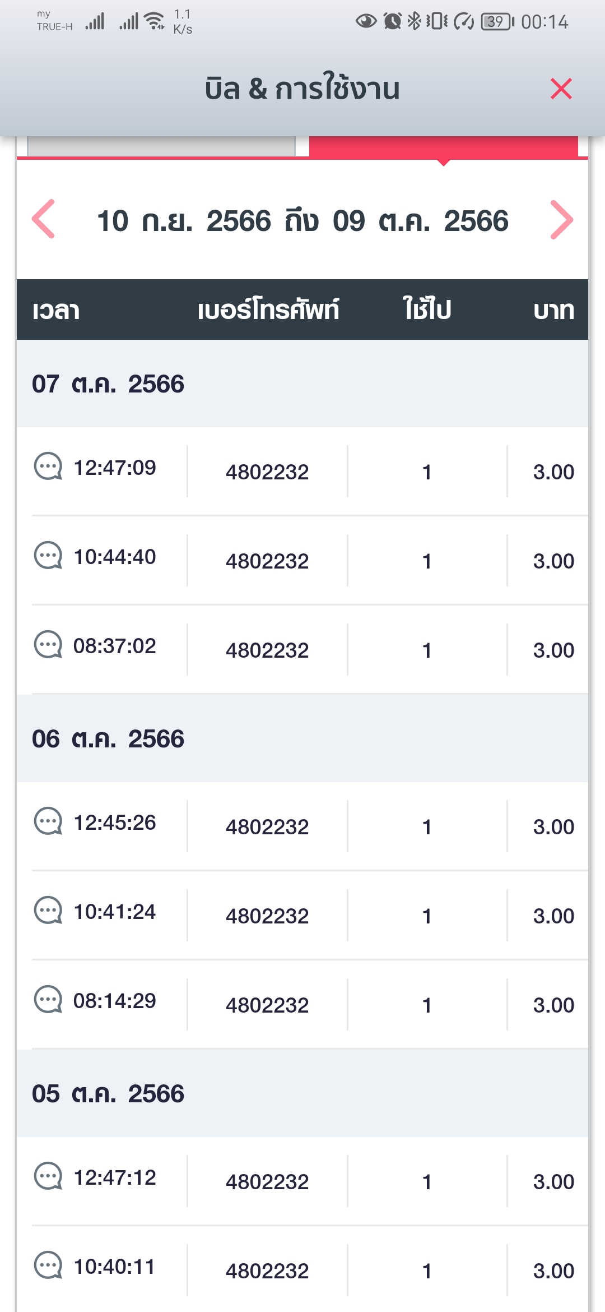
Task: Tap the billing date range text
Action: tap(302, 221)
